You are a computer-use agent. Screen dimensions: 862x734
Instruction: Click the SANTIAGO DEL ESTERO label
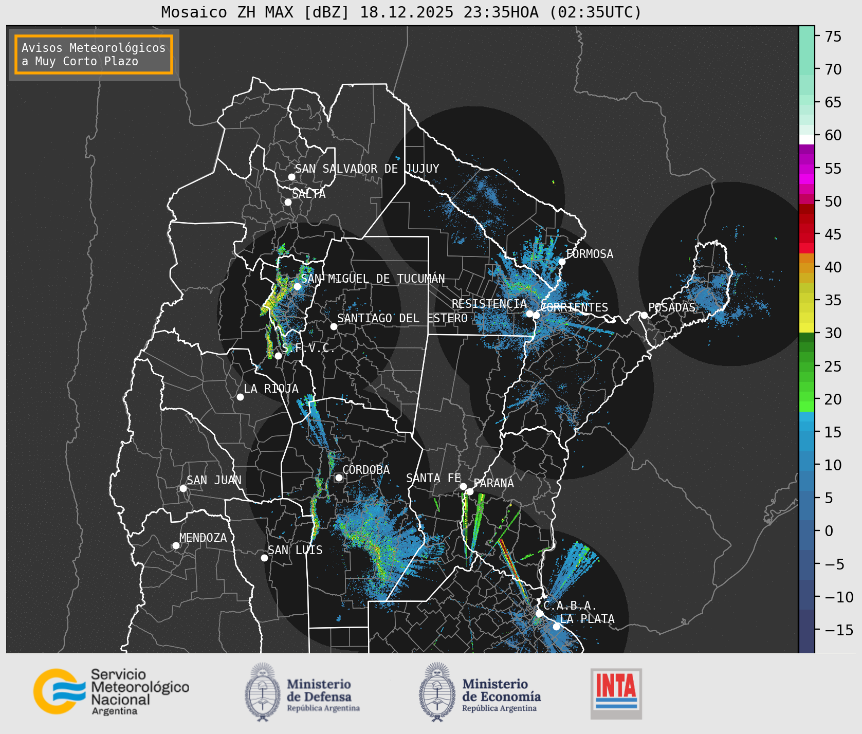click(x=402, y=318)
